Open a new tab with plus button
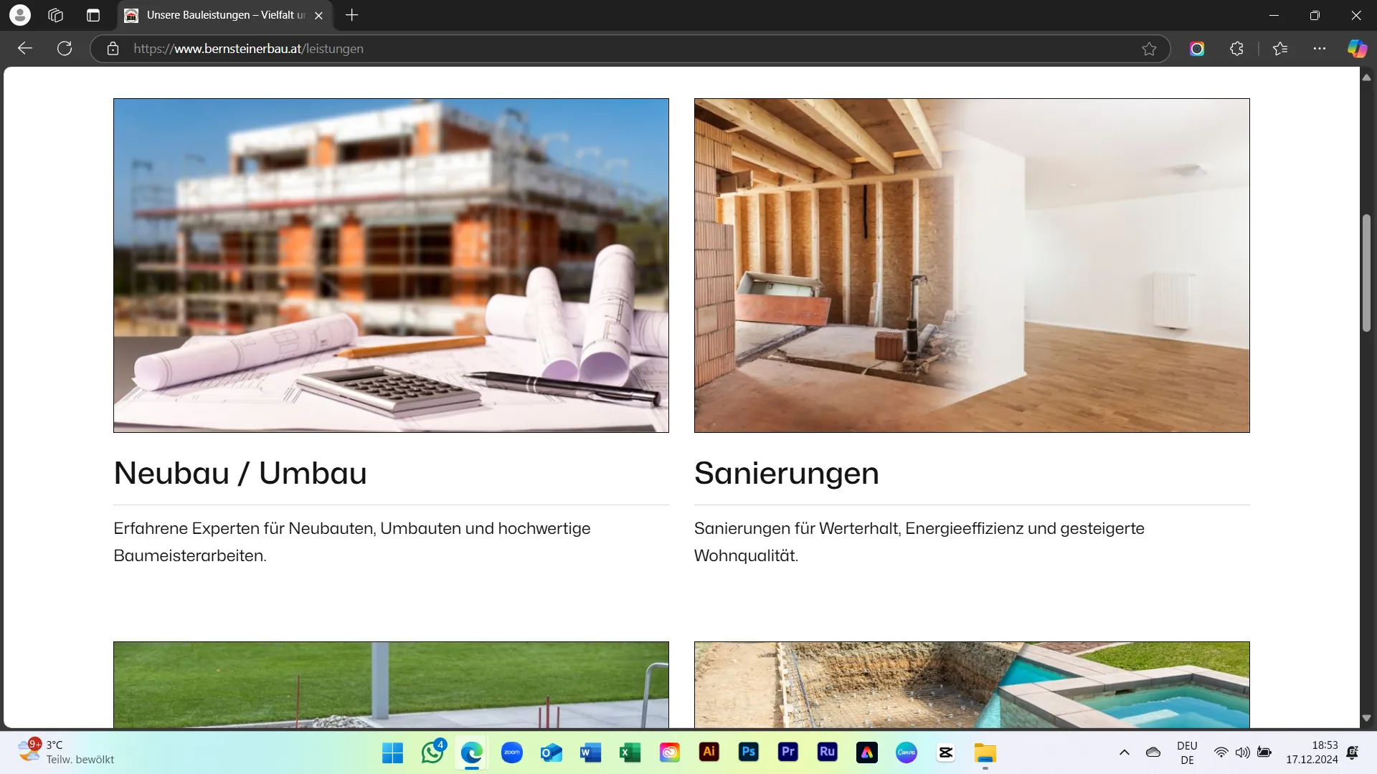Image resolution: width=1377 pixels, height=774 pixels. pos(351,15)
